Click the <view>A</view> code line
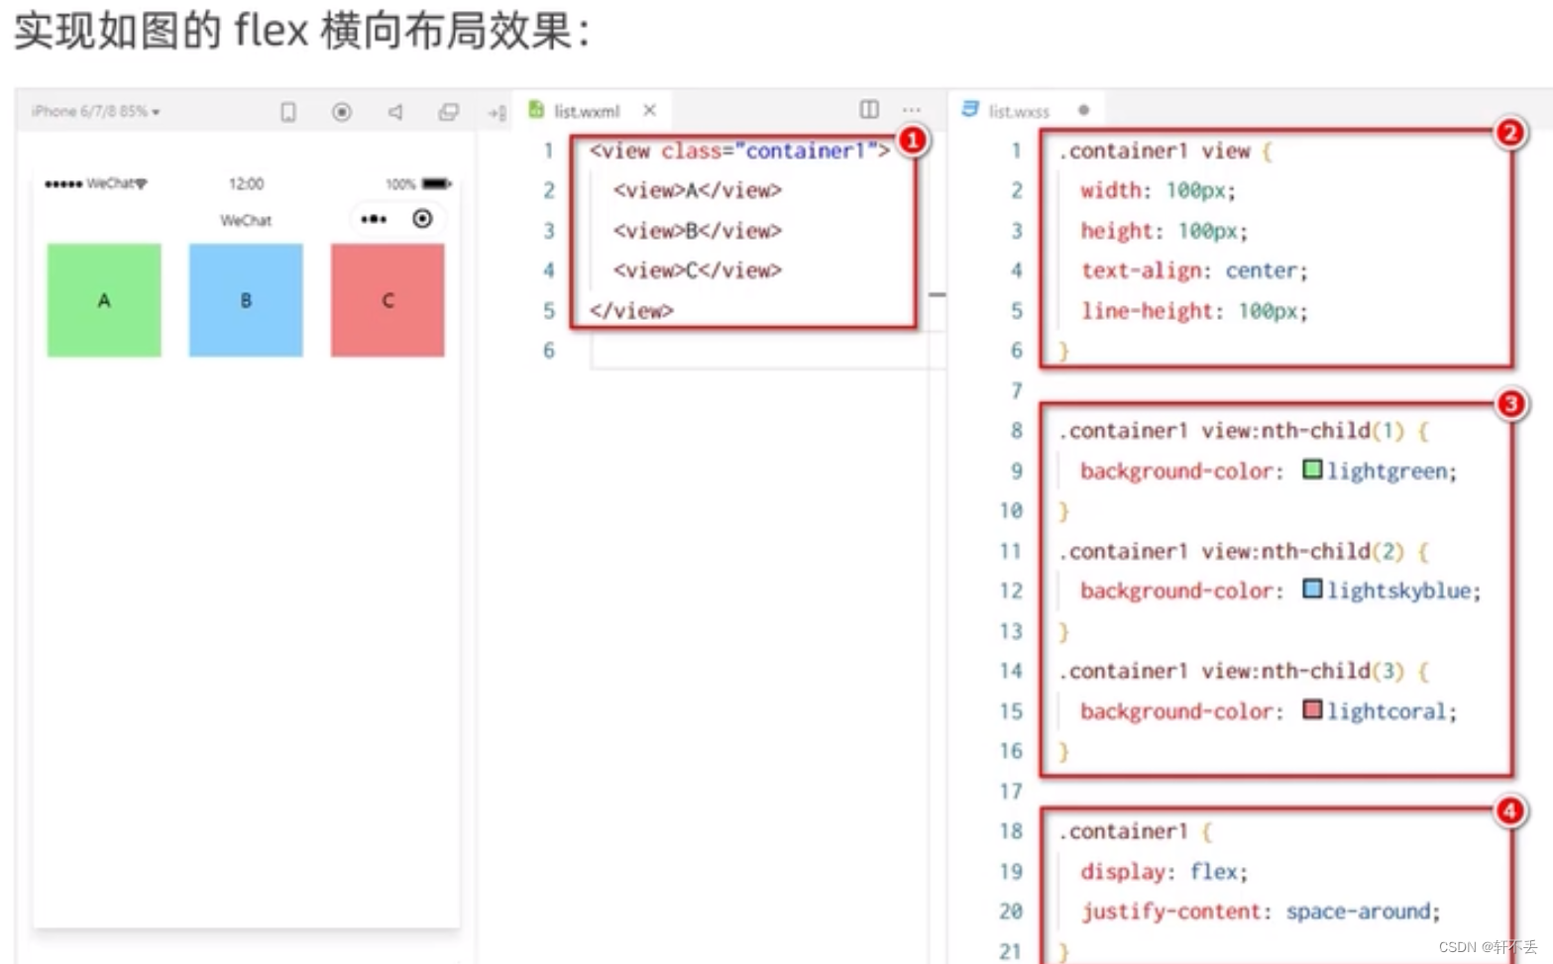 698,190
